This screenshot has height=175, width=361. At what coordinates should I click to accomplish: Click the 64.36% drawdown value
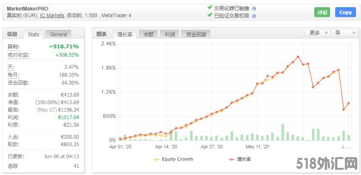(x=70, y=83)
